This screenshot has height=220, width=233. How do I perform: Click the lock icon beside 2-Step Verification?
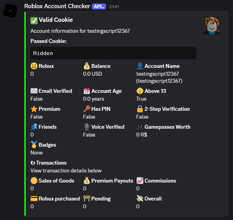[x=140, y=109]
